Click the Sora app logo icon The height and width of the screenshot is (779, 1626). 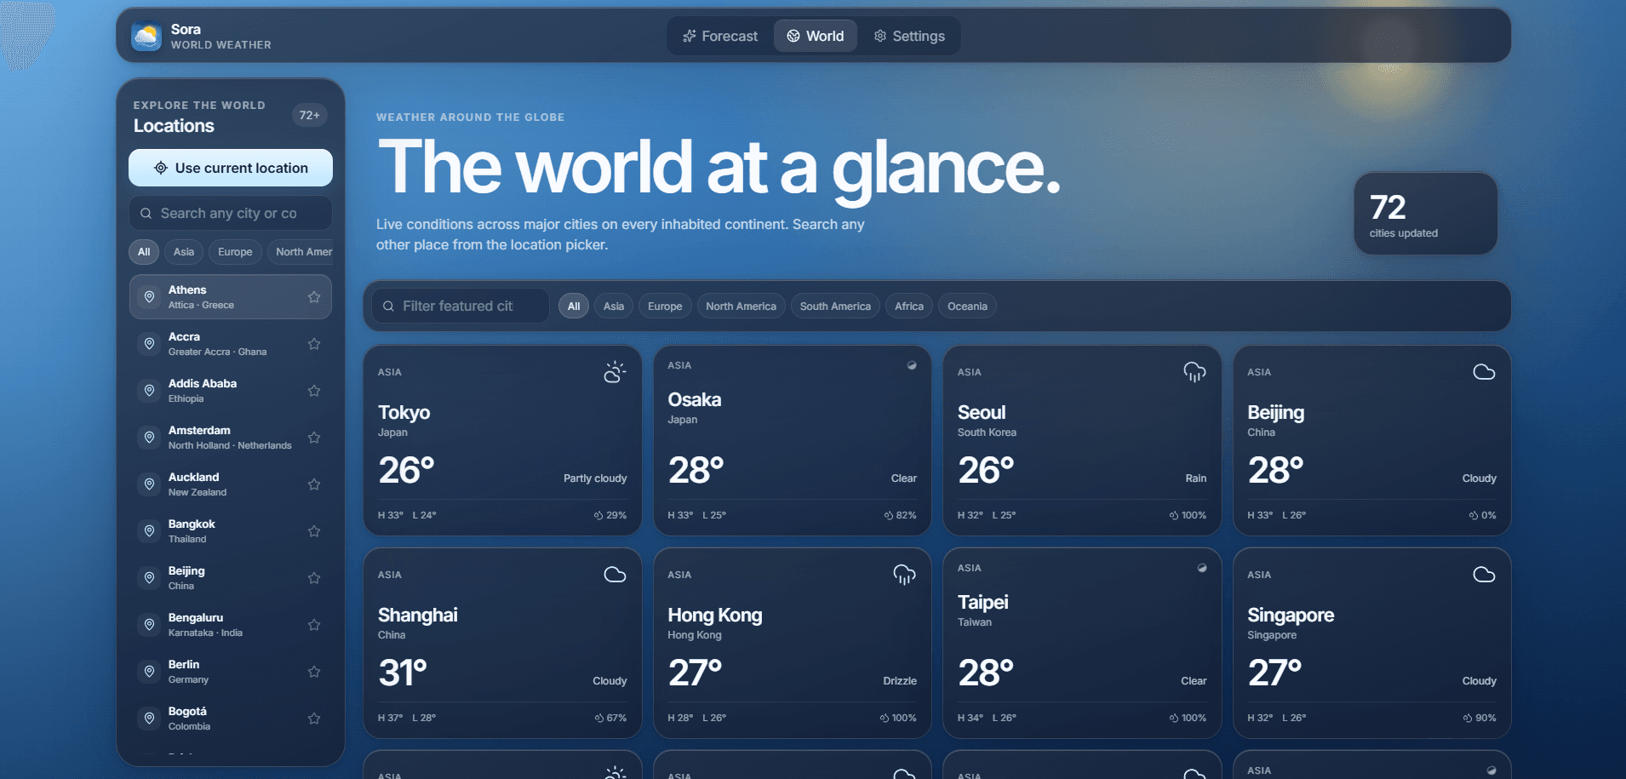(146, 36)
